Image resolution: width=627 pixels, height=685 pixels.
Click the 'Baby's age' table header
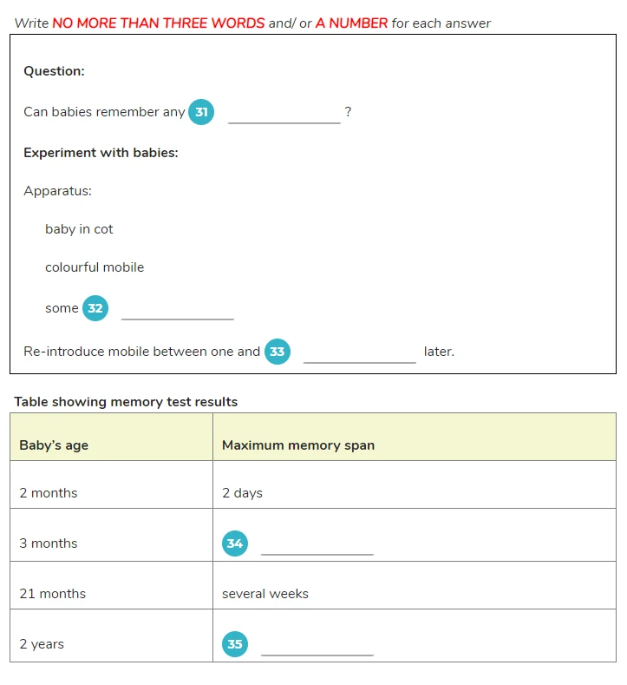pos(111,437)
